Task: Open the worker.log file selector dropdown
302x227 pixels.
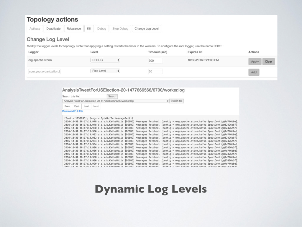Action: (x=116, y=101)
